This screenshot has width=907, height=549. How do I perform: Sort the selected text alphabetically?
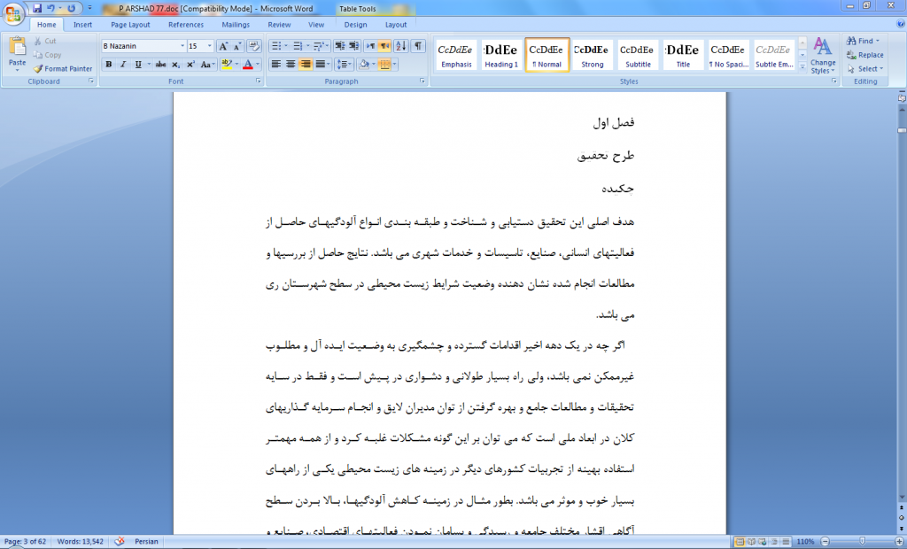[401, 46]
